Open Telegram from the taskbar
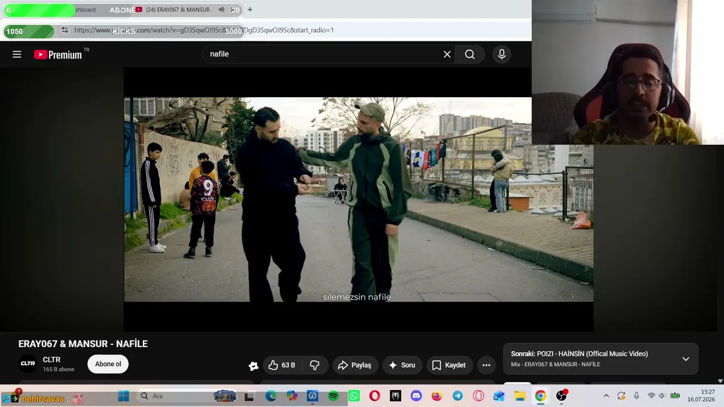724x407 pixels. pos(458,396)
